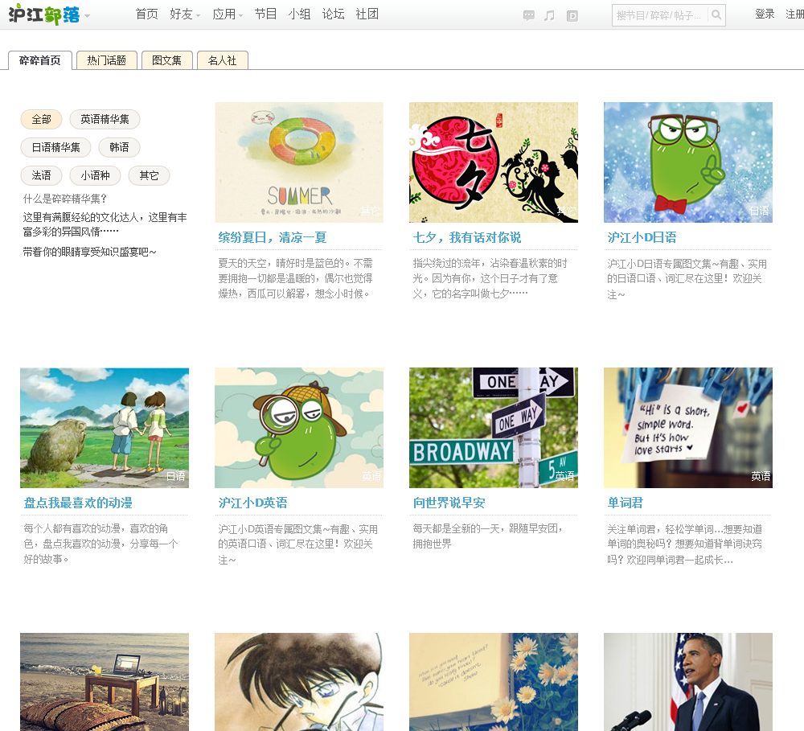Select the 全部 filter tag
Image resolution: width=804 pixels, height=731 pixels.
pyautogui.click(x=42, y=120)
